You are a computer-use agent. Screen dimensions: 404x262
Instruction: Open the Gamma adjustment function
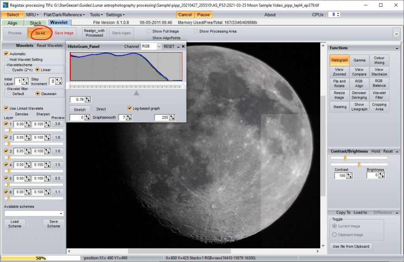coord(359,60)
